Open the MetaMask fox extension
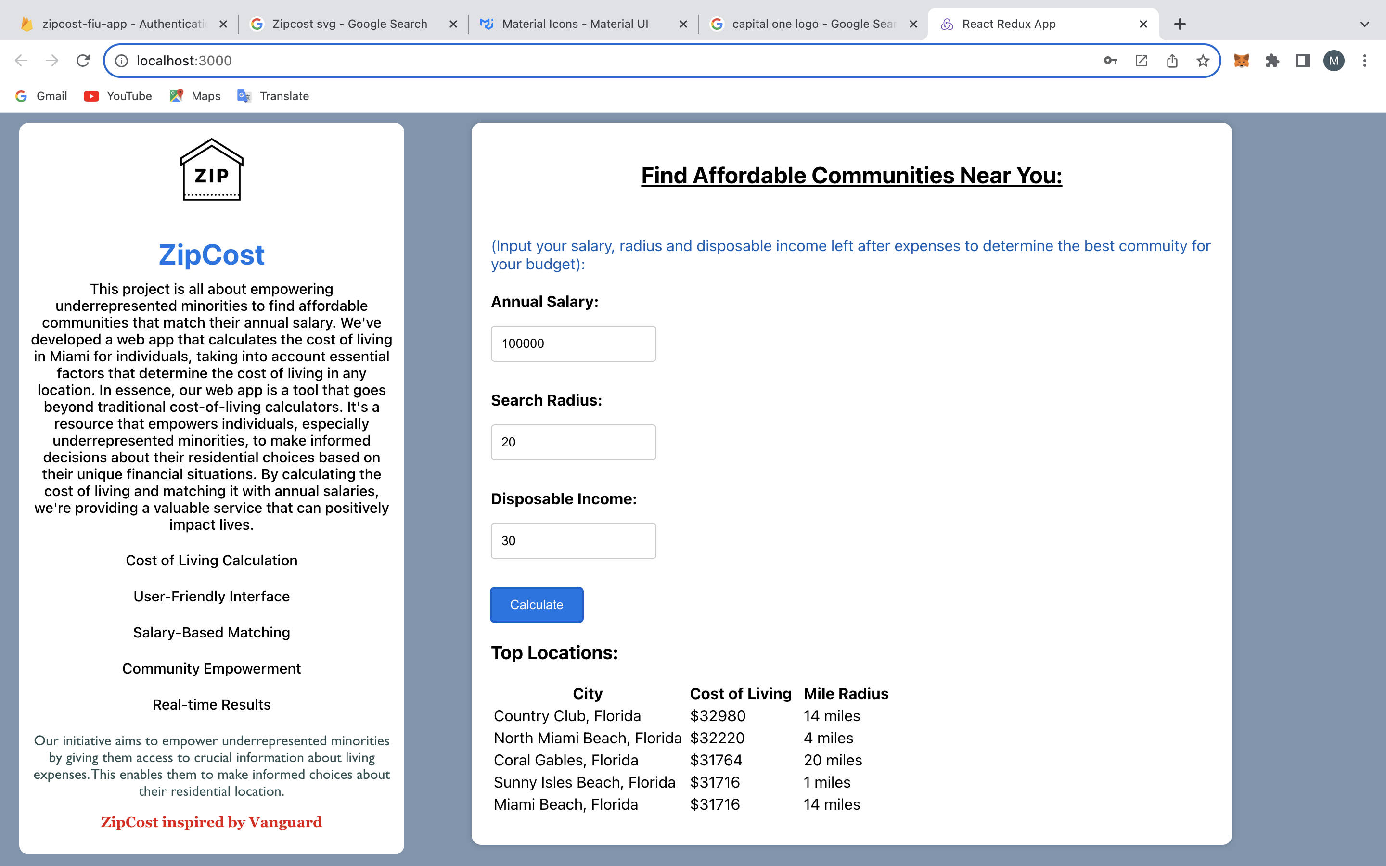1386x866 pixels. point(1241,61)
